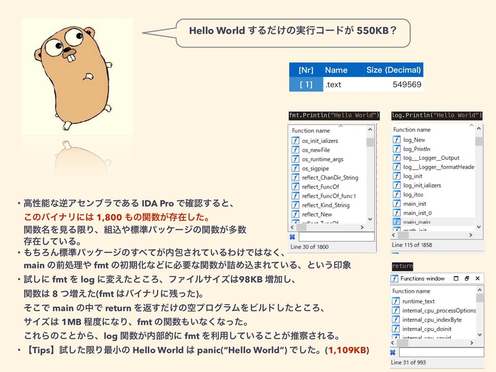This screenshot has width=496, height=372.
Task: Click function icon beside reflect_FuncOf_func1
Action: pos(295,196)
